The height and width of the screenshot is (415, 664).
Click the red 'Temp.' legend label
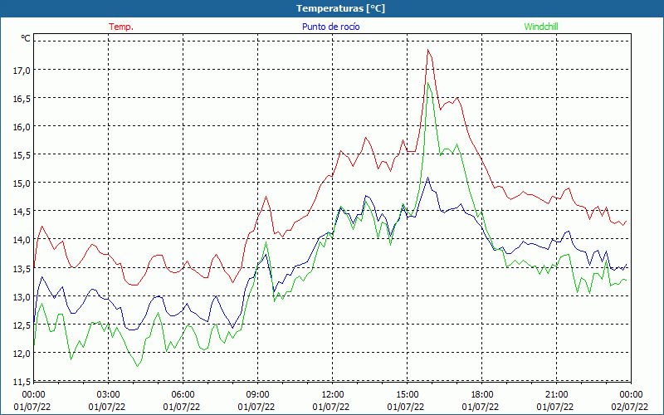click(x=121, y=27)
